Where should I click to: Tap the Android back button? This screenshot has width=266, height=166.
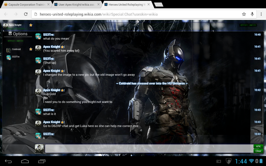8,161
